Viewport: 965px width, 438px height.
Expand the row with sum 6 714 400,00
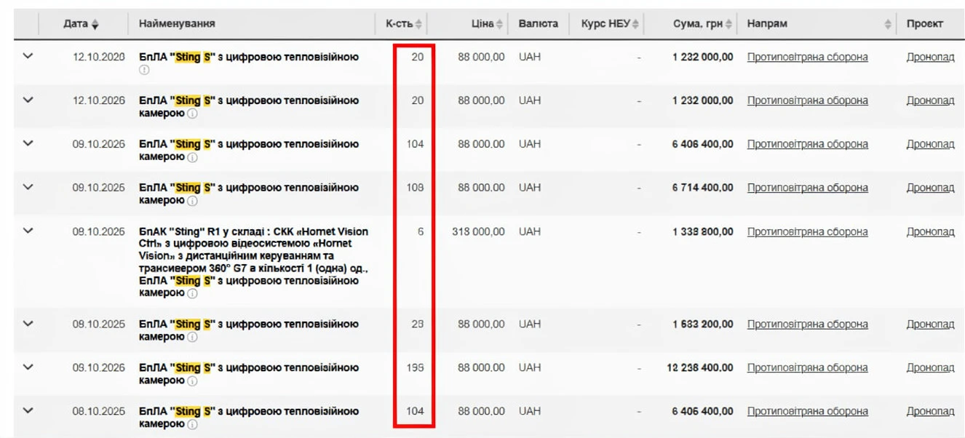(28, 187)
